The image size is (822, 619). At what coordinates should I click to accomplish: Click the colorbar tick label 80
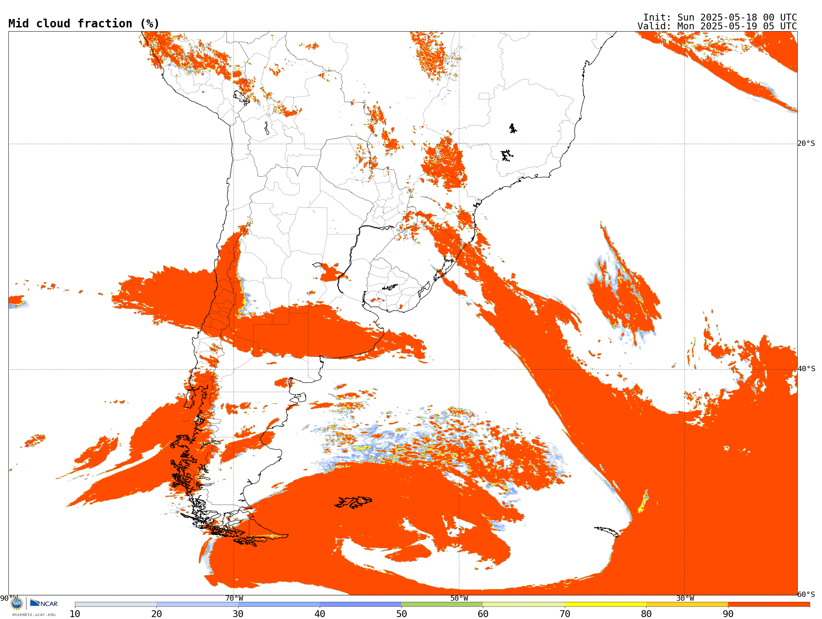point(646,614)
